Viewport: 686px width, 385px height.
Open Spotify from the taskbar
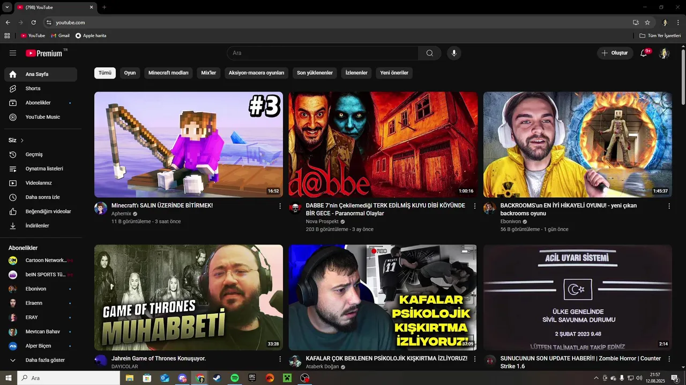click(235, 378)
